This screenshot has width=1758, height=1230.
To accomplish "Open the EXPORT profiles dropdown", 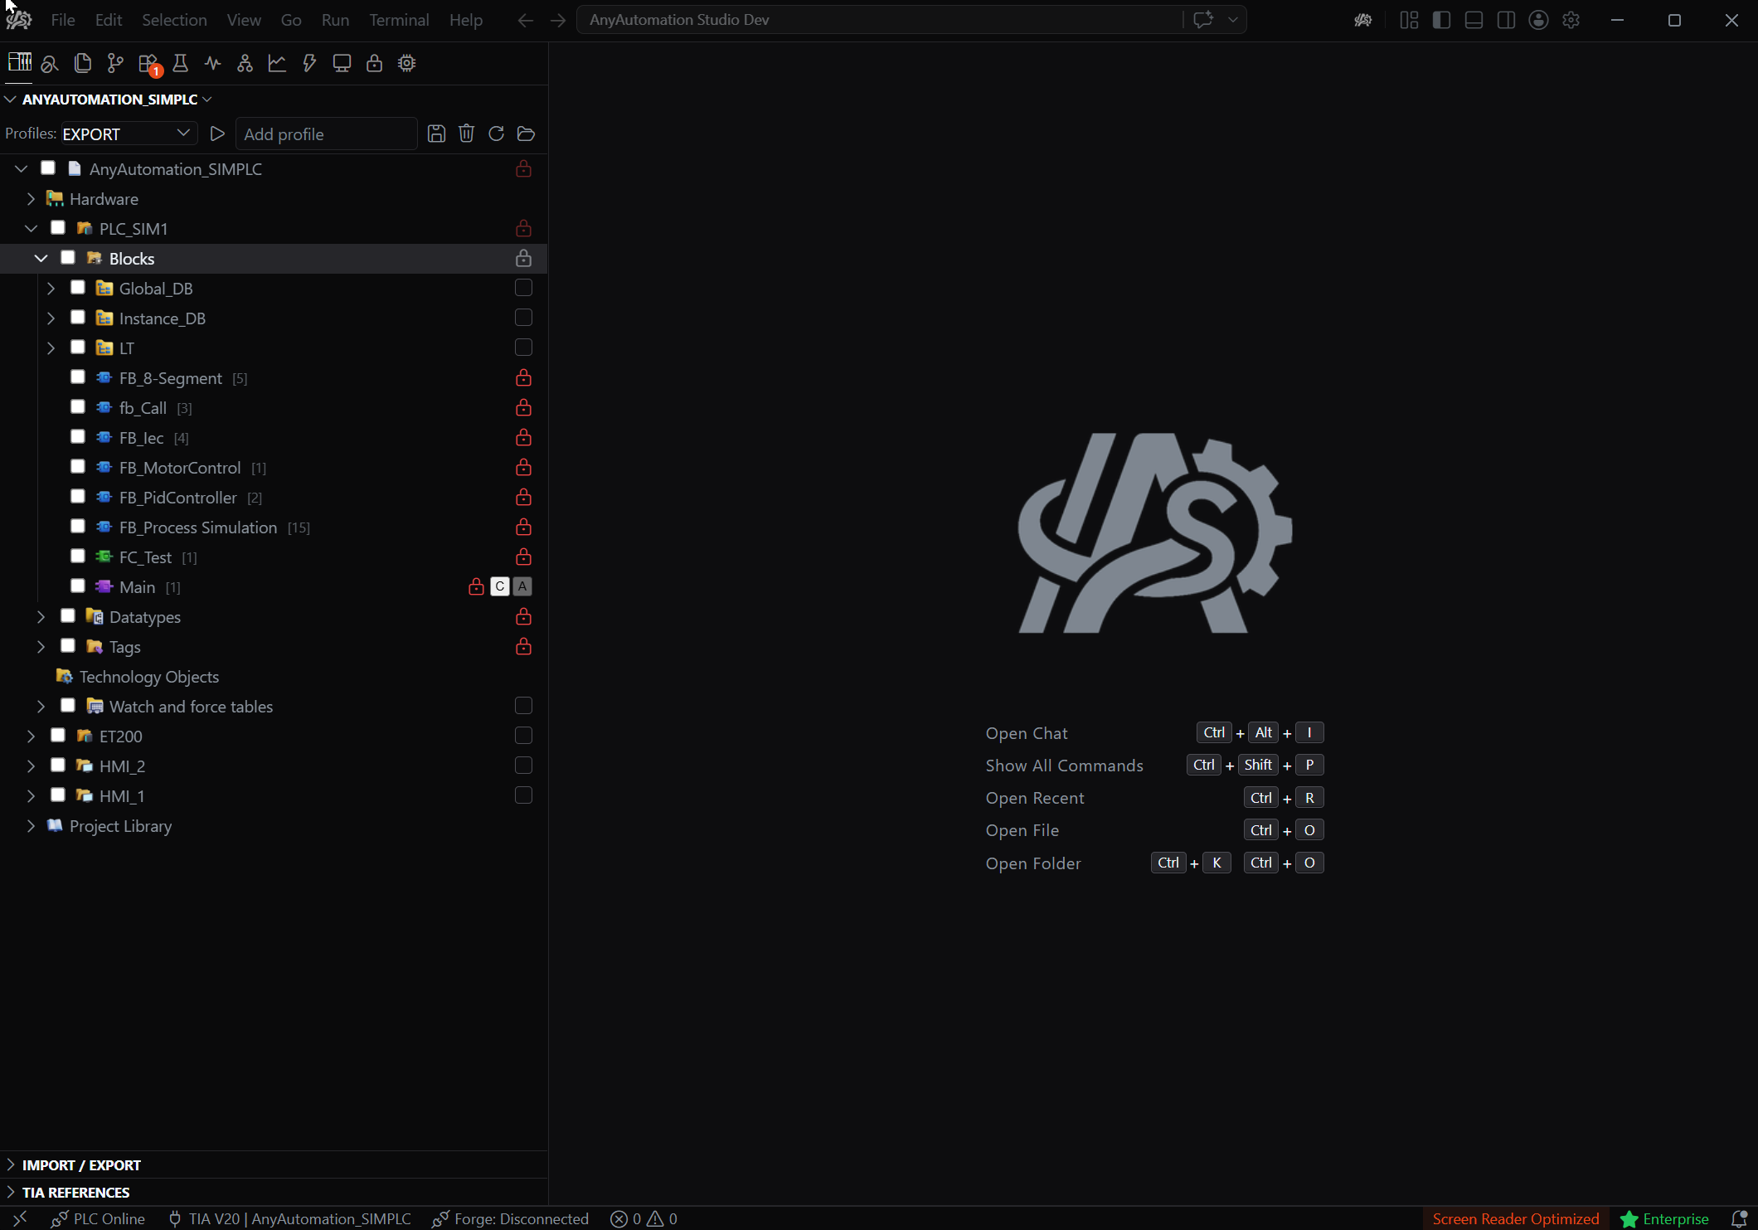I will pos(129,134).
